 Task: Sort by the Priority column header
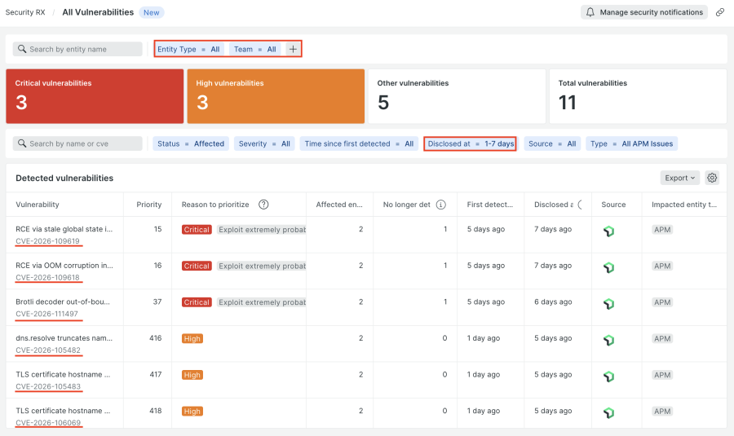pyautogui.click(x=149, y=205)
